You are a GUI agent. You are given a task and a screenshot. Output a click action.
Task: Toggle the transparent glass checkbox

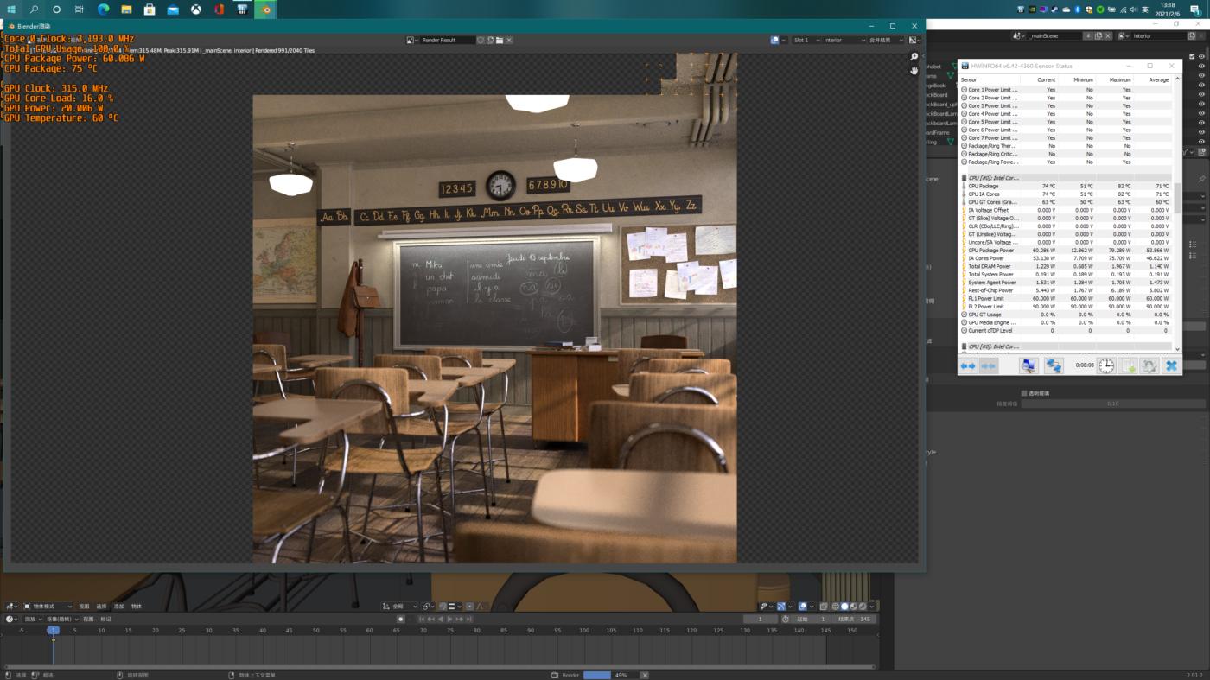pos(1024,393)
